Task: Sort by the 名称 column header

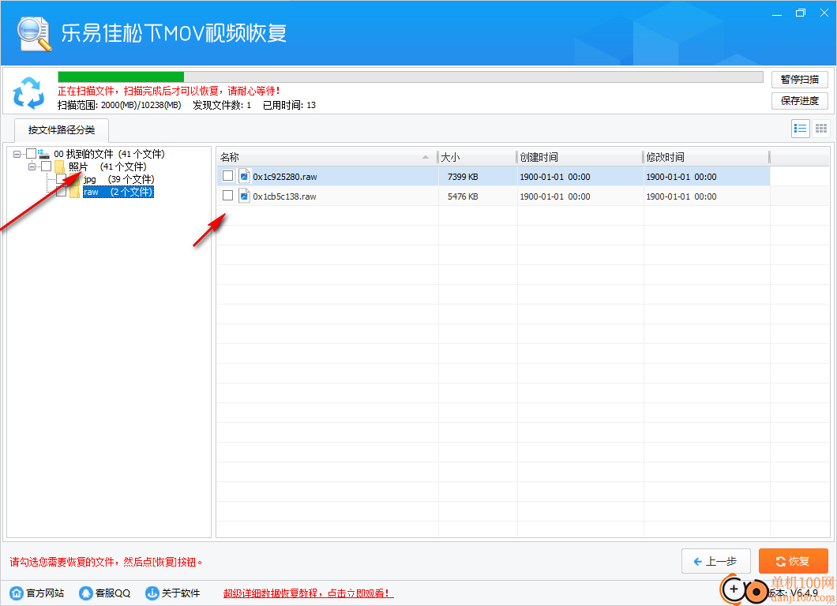Action: 326,157
